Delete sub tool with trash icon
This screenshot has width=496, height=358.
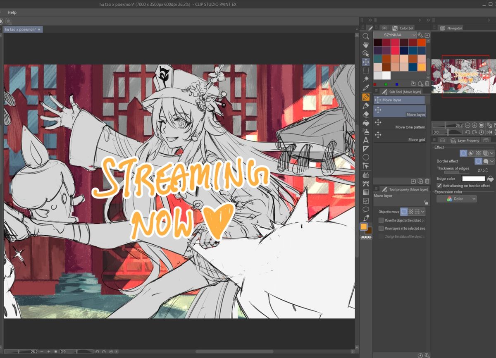click(427, 181)
